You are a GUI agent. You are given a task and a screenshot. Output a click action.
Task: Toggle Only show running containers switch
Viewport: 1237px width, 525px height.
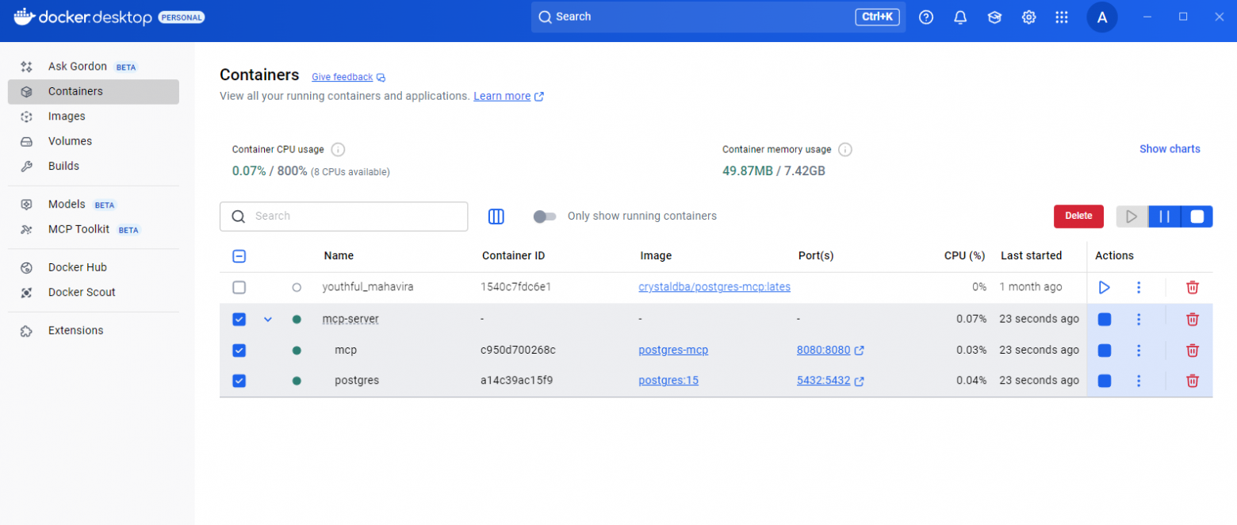(x=545, y=217)
